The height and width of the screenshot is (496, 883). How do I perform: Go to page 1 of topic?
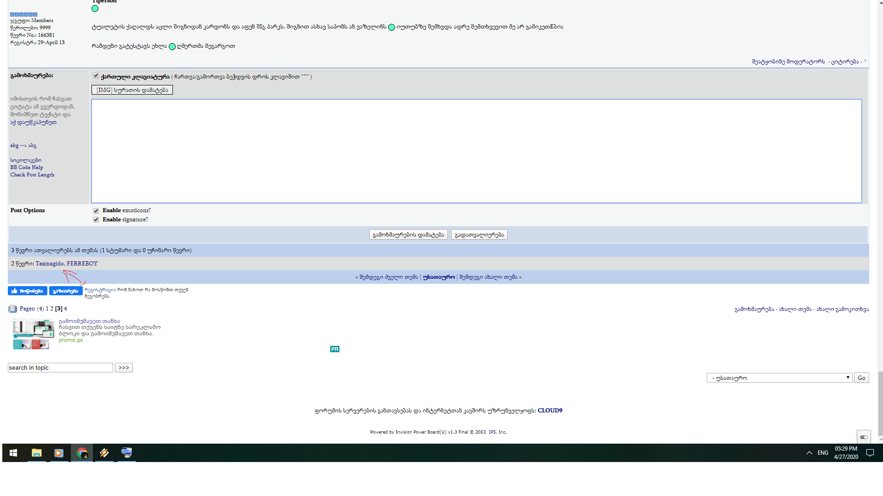coord(47,309)
